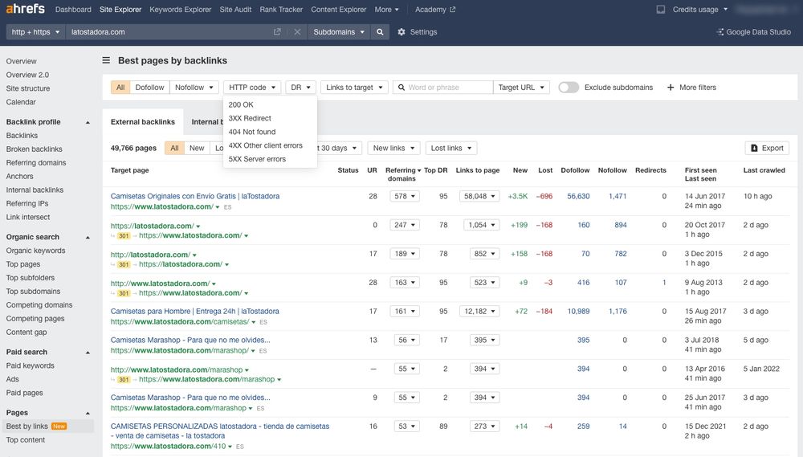Open latostadora.com in new tab icon
803x457 pixels.
[x=277, y=32]
